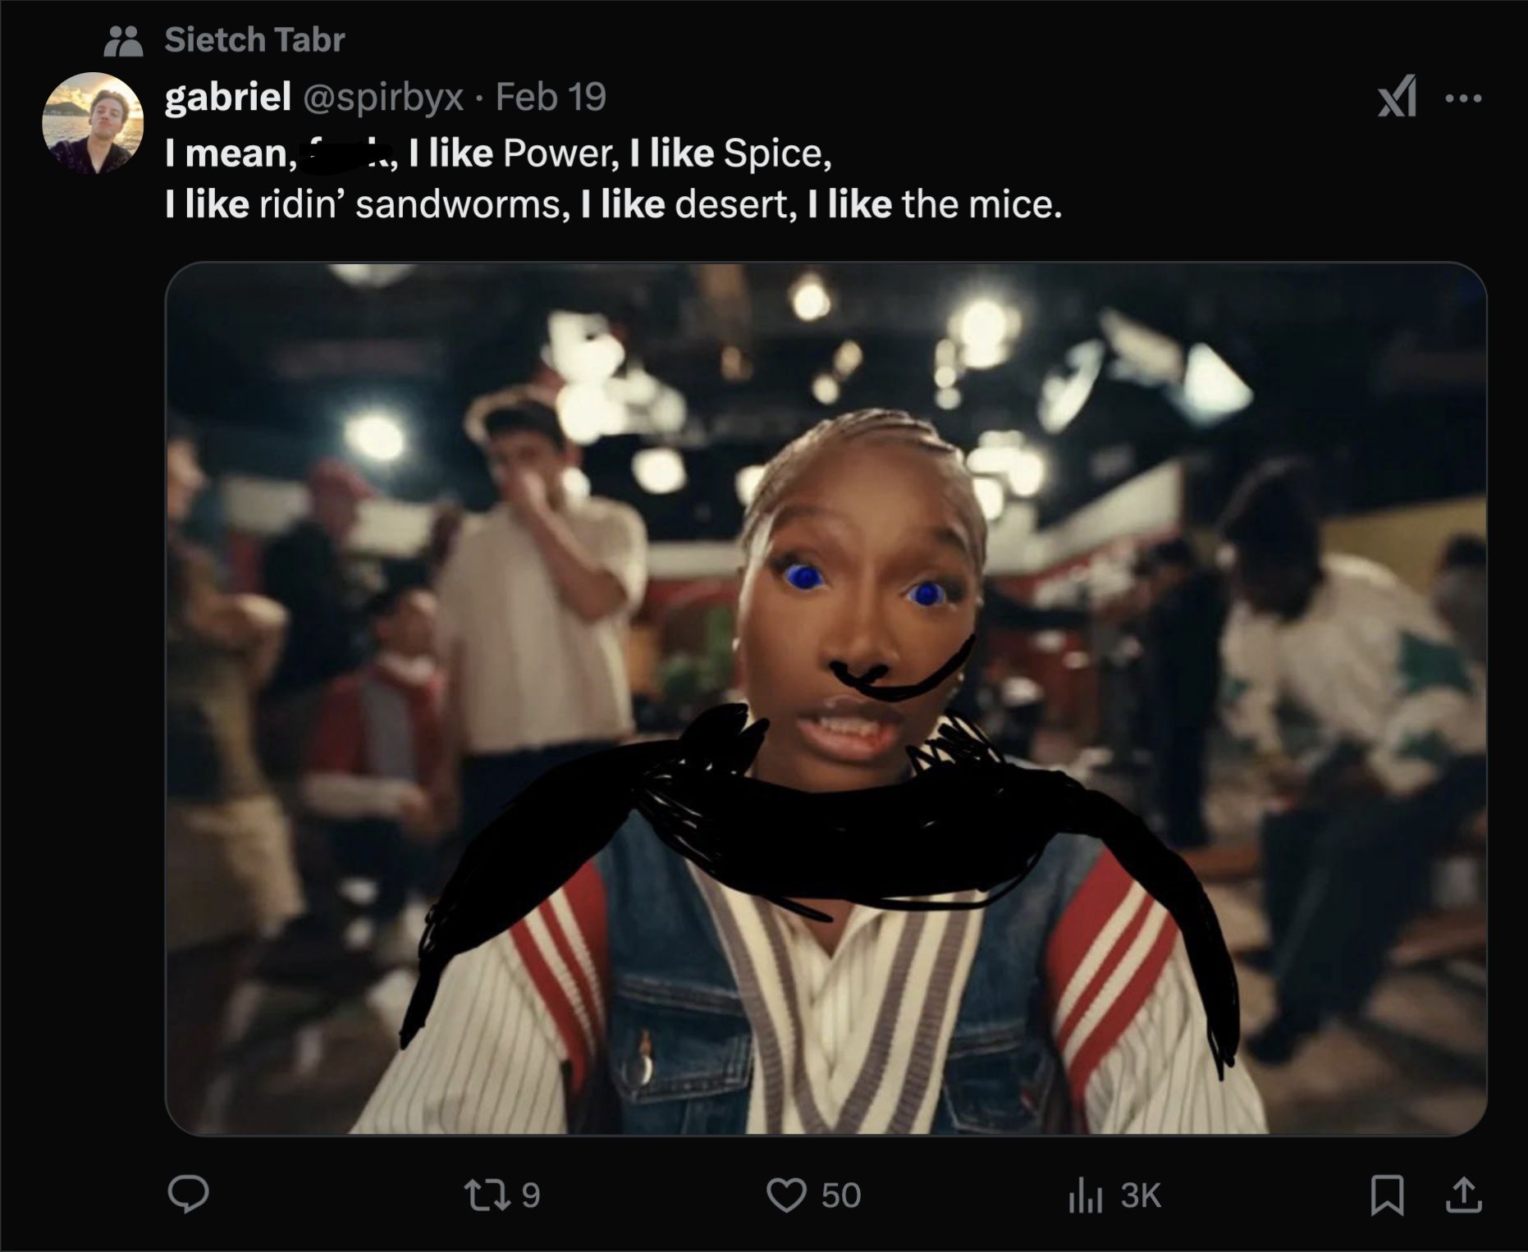Like the post with the heart icon

point(785,1195)
